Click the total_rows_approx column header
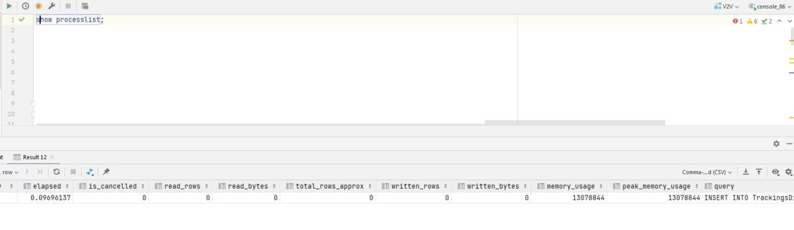The image size is (794, 230). click(x=328, y=186)
